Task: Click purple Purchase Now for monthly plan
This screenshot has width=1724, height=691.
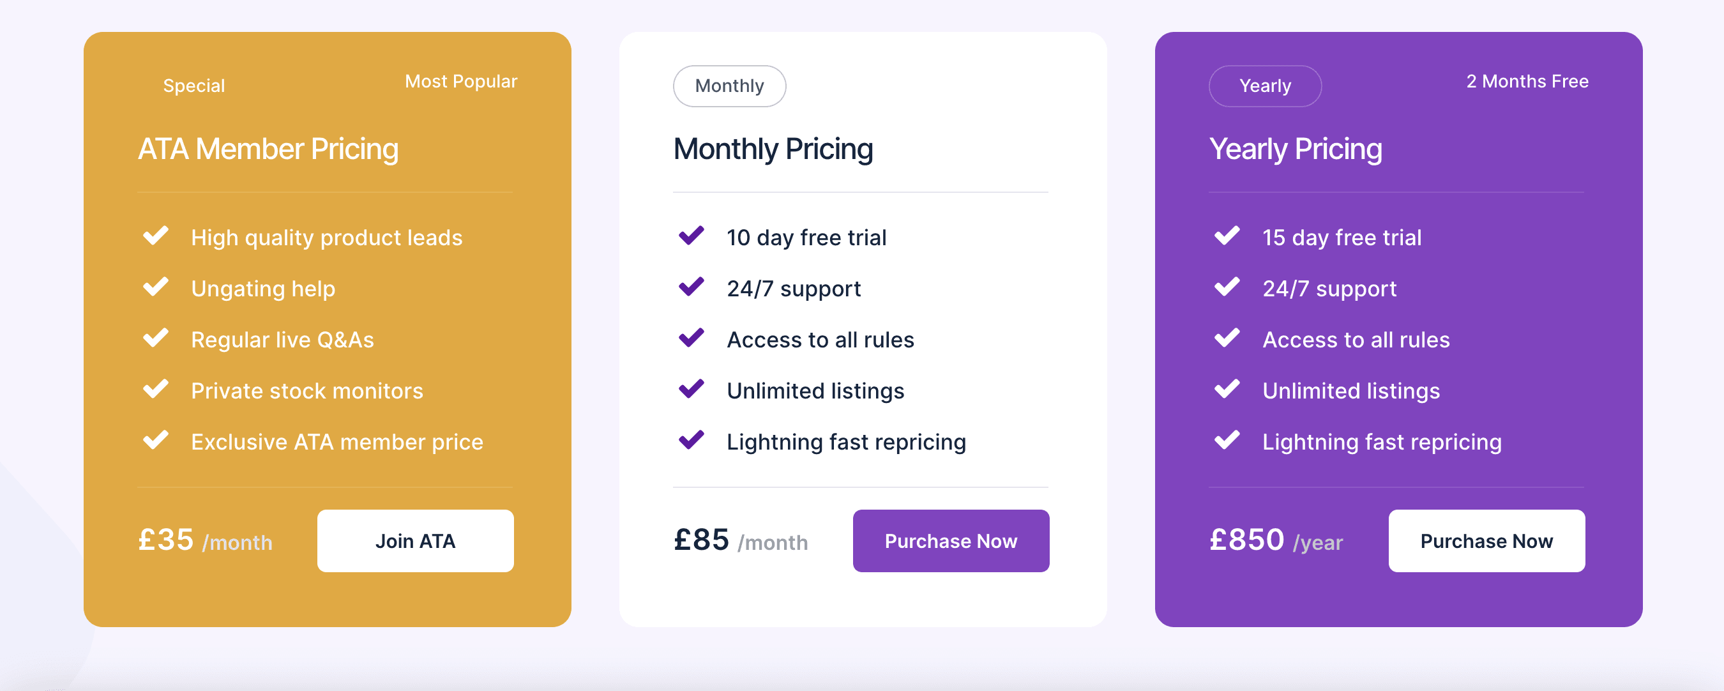Action: coord(951,541)
